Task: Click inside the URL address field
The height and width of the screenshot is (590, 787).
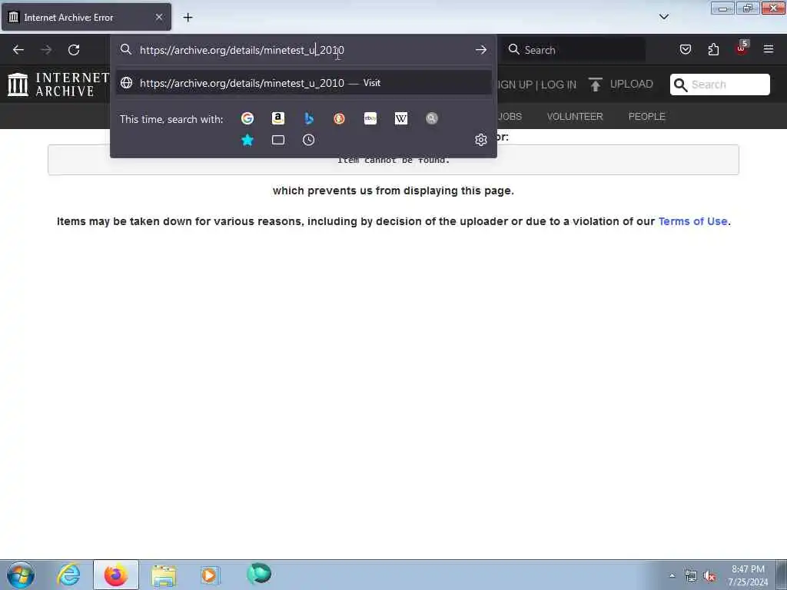Action: (x=304, y=50)
